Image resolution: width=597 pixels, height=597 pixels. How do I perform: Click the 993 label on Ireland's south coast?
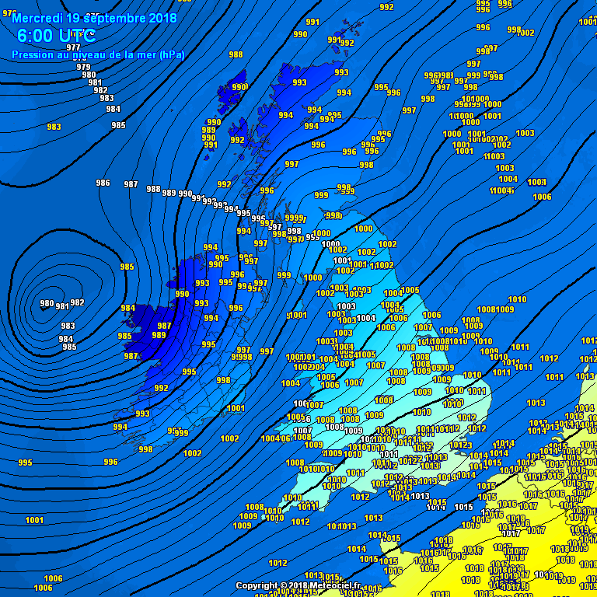142,414
